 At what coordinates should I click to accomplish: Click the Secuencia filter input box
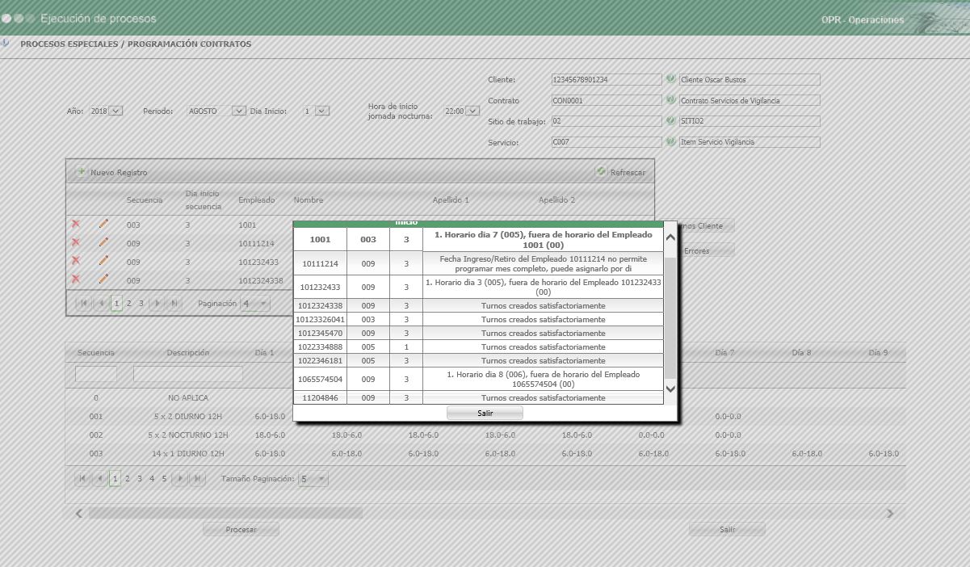tap(96, 374)
